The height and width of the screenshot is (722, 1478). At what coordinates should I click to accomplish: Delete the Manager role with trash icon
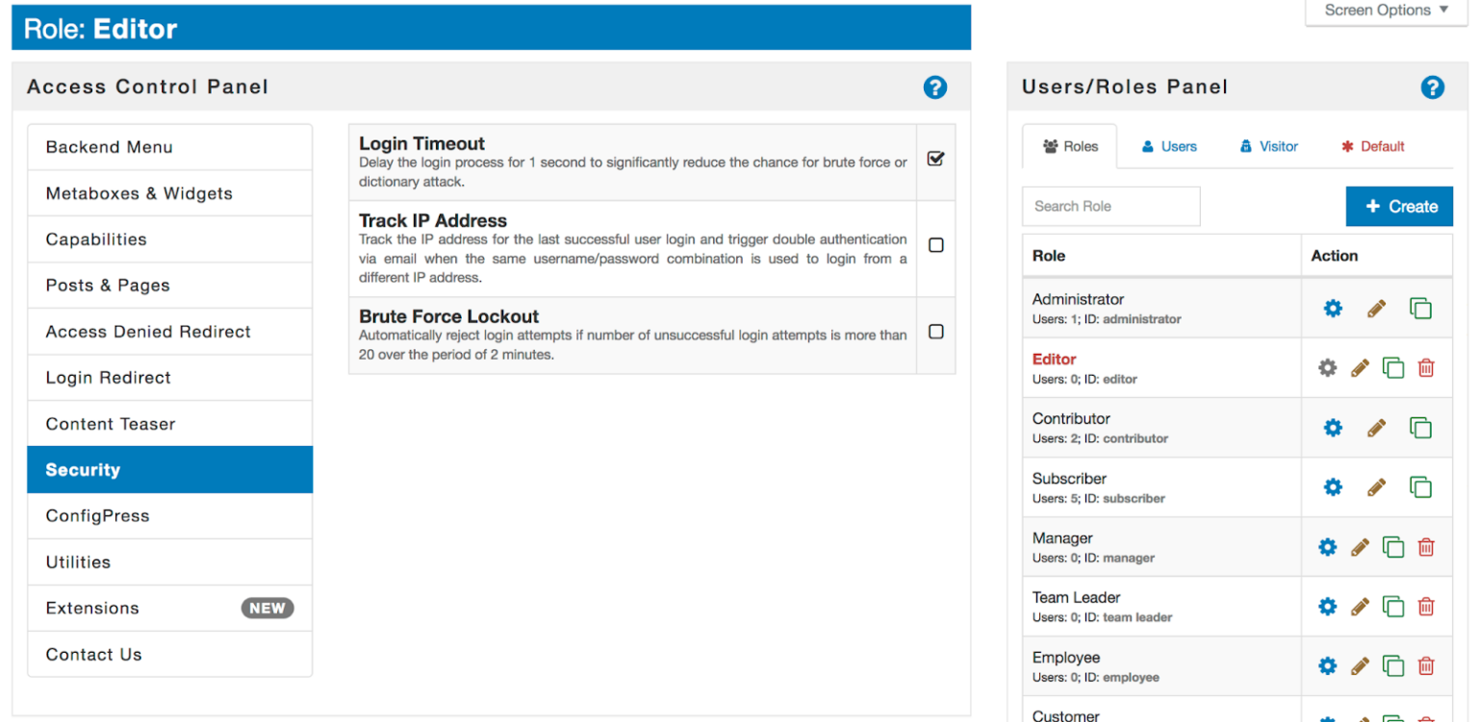(x=1426, y=547)
